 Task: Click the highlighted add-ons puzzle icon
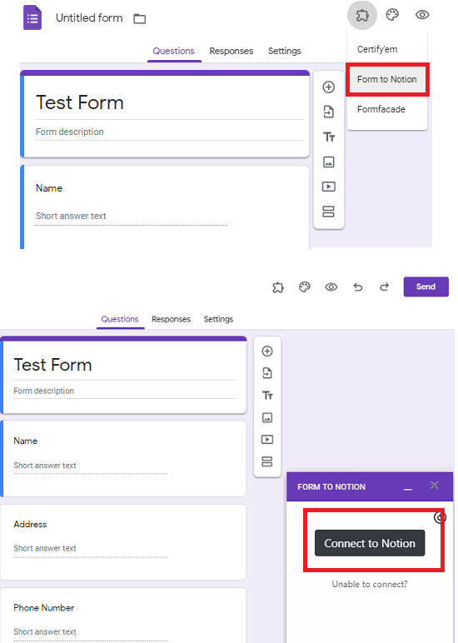point(362,15)
